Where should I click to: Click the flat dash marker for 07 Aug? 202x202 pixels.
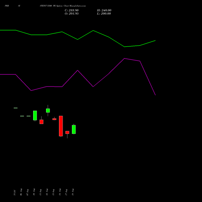point(29,116)
